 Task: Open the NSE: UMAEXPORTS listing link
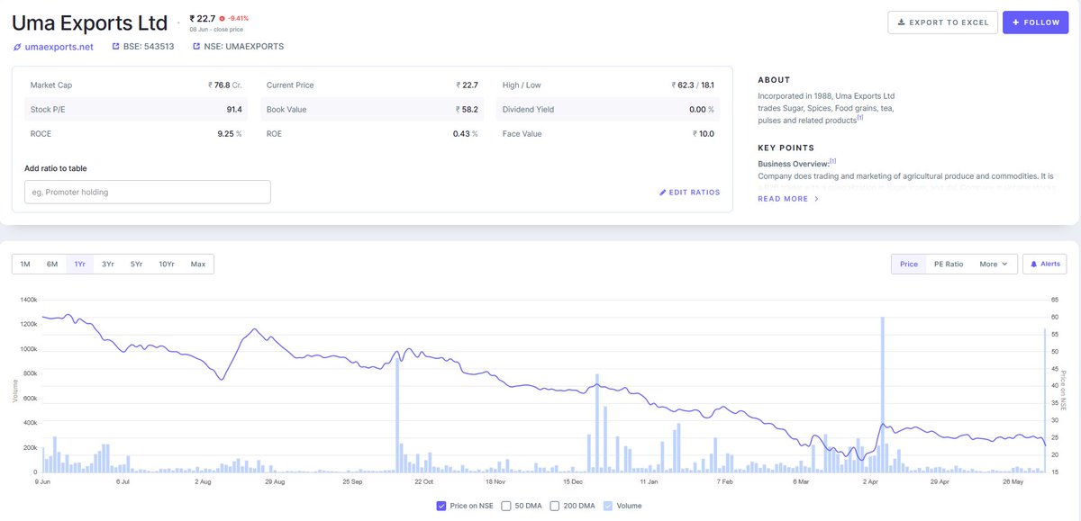(238, 47)
